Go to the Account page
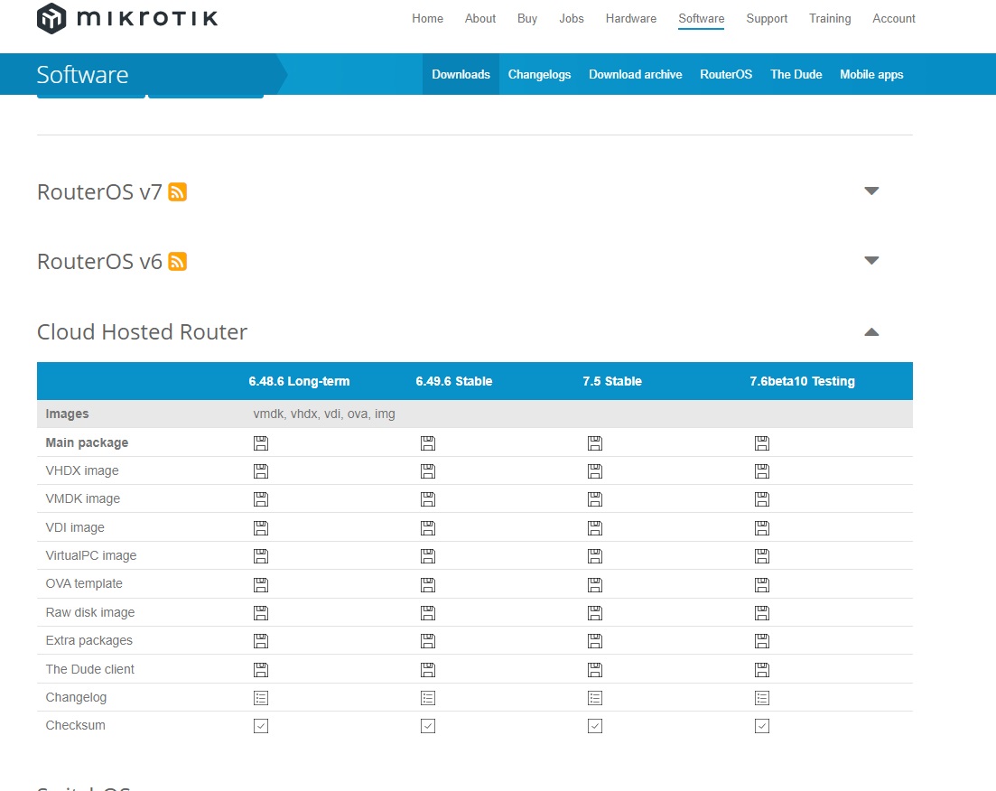The width and height of the screenshot is (996, 791). [x=893, y=18]
